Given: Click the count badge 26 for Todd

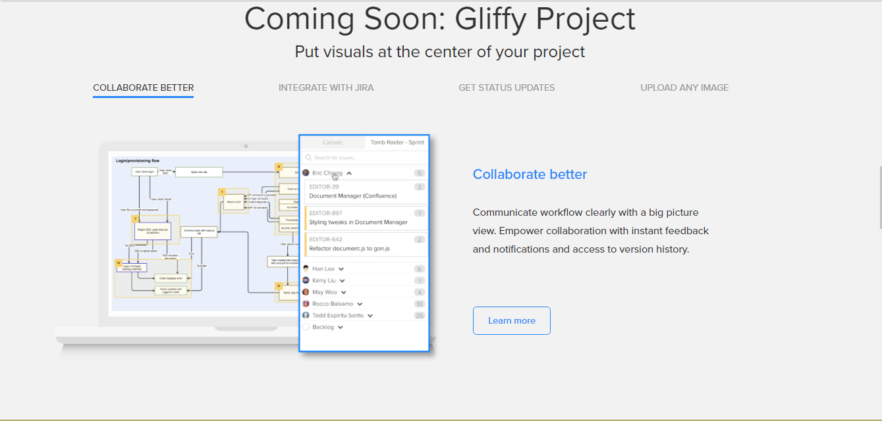Looking at the screenshot, I should click(419, 316).
